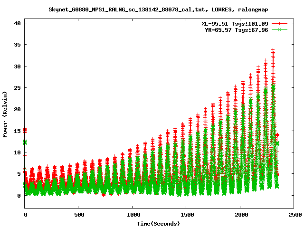Click the y-axis tick label 30
This screenshot has width=304, height=228.
tap(17, 66)
